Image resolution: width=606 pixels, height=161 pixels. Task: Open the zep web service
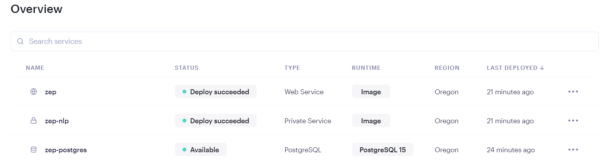click(x=50, y=92)
